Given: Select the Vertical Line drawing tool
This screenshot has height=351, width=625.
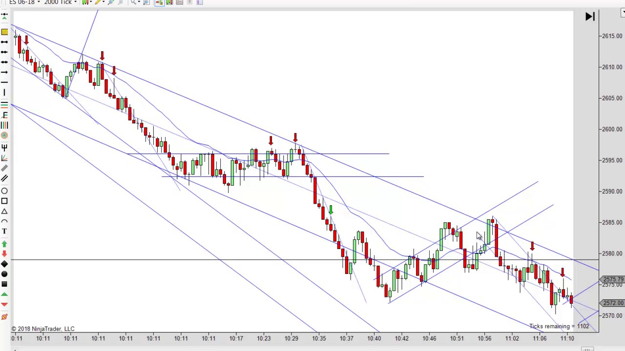Looking at the screenshot, I should tap(4, 93).
